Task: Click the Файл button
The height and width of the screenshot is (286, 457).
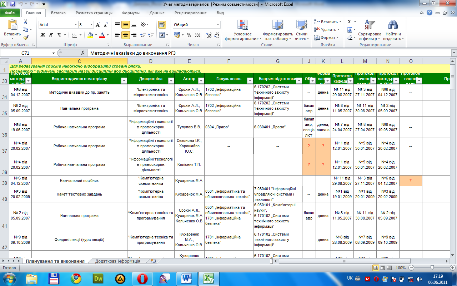Action: [x=10, y=13]
